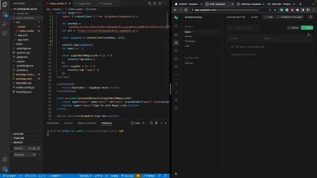Click the yt-start git branch in status bar
317x178 pixels.
point(9,176)
